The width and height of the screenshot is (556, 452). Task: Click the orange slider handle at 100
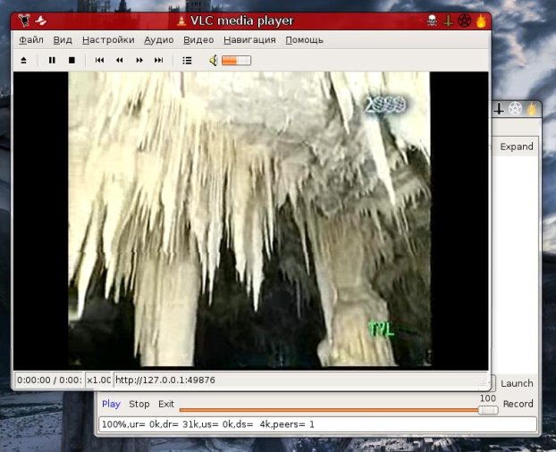pos(488,410)
